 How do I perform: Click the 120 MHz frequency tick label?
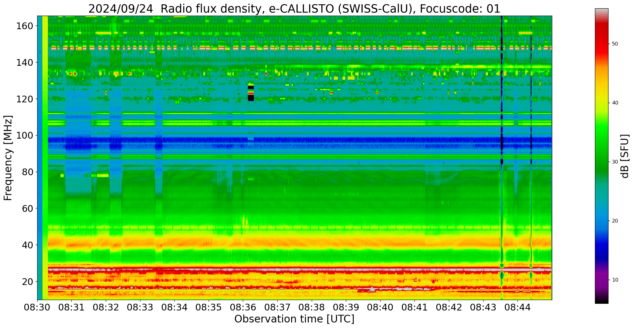click(x=24, y=99)
